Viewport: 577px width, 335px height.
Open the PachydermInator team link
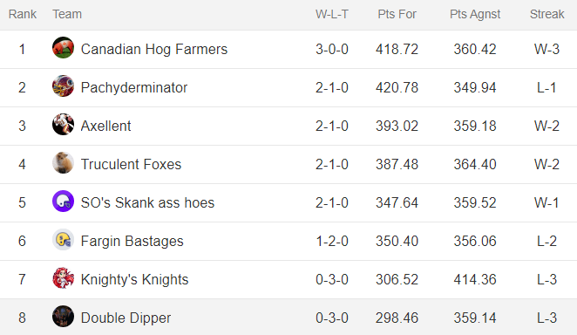tap(134, 87)
